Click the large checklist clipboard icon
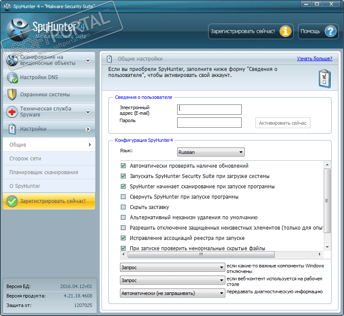Image resolution: width=344 pixels, height=316 pixels. click(325, 79)
